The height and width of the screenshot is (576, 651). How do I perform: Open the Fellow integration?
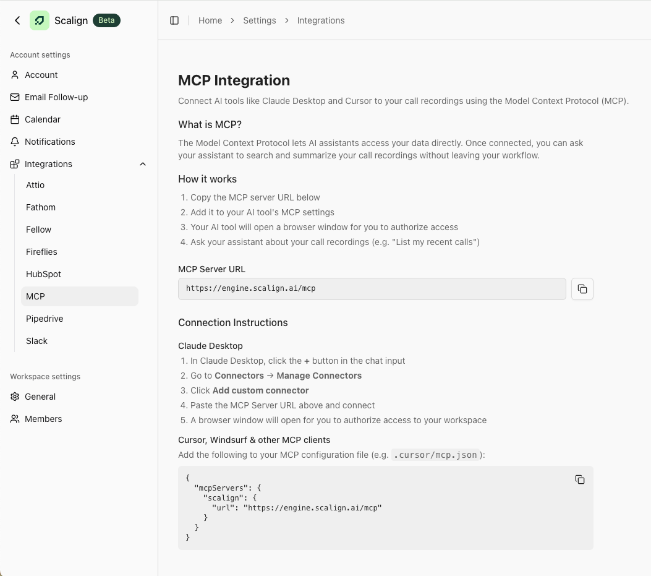pyautogui.click(x=38, y=230)
